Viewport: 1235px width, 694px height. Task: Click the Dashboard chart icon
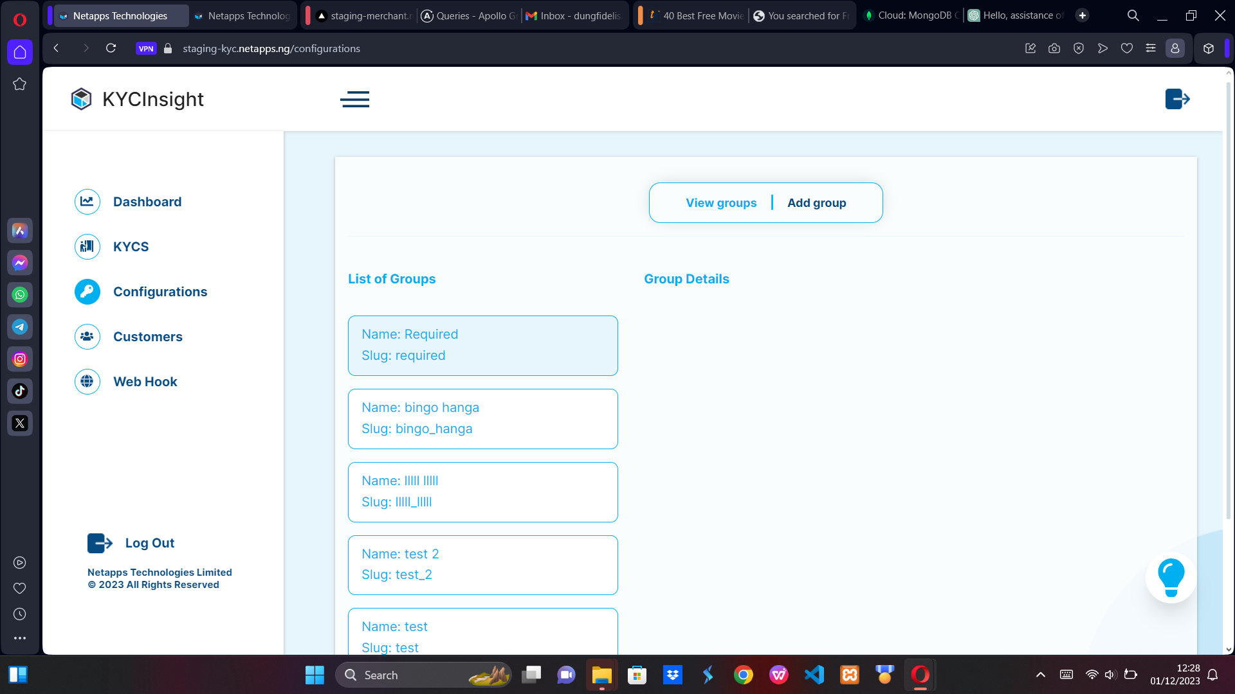pyautogui.click(x=87, y=202)
